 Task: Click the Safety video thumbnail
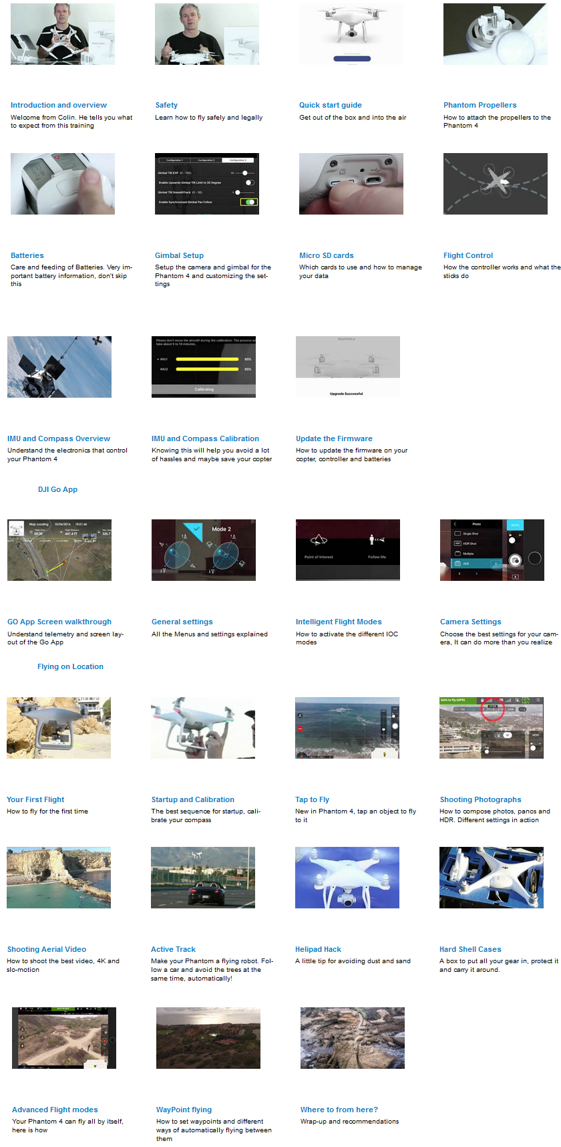207,34
